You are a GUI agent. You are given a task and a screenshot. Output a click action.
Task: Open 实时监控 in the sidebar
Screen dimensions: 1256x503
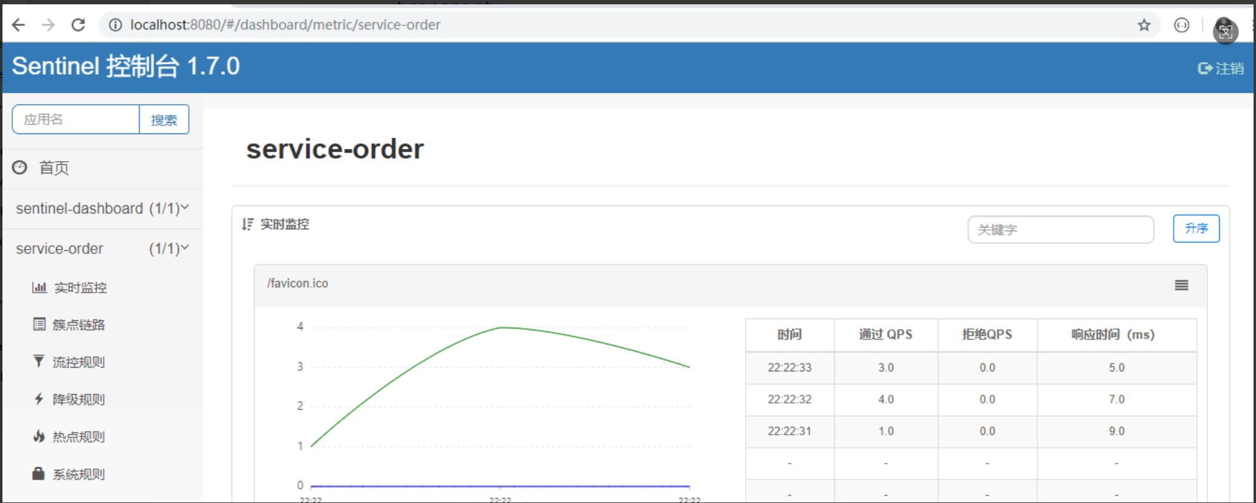click(x=81, y=288)
